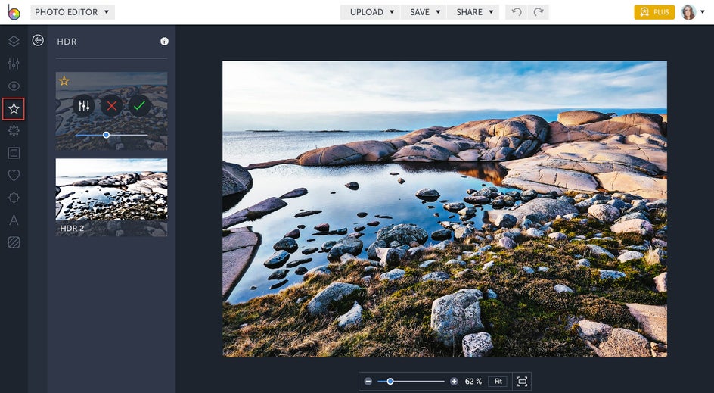Open the Text tool (letter A)
The height and width of the screenshot is (393, 714).
[x=14, y=220]
